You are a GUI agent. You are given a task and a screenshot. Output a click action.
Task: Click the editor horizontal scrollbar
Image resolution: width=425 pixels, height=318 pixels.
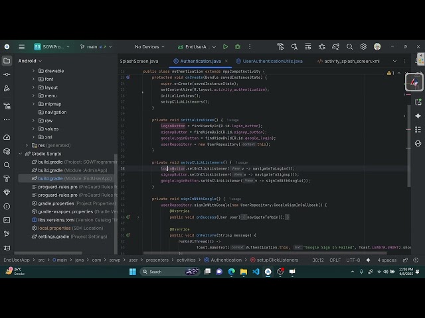click(265, 253)
